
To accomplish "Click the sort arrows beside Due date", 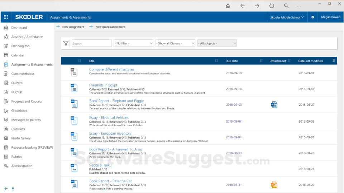I will (x=261, y=61).
